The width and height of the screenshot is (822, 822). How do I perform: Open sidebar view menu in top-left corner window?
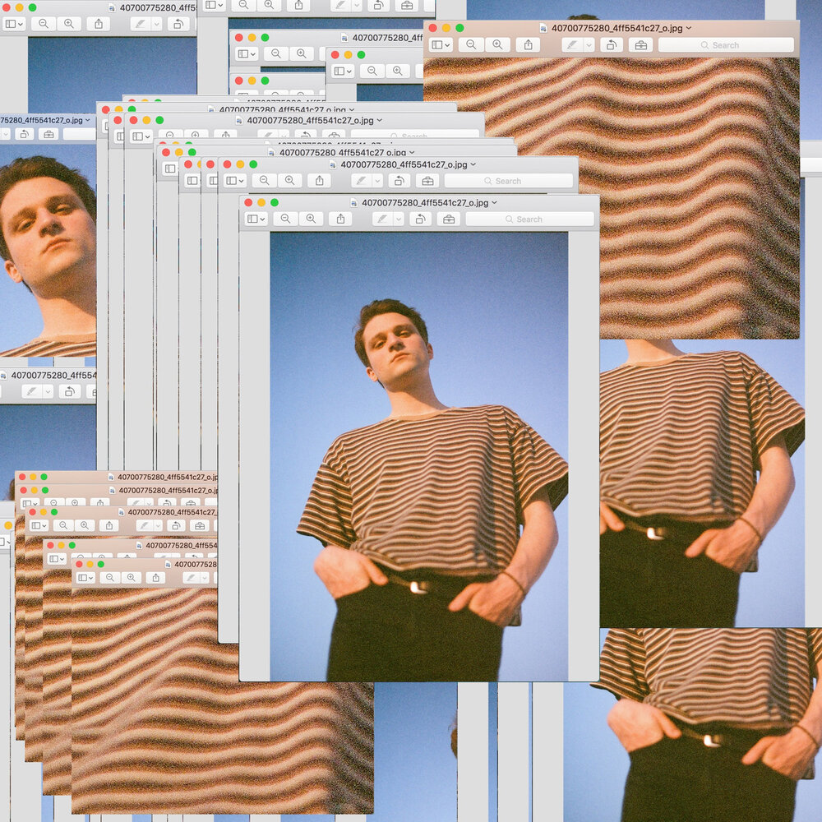click(14, 24)
